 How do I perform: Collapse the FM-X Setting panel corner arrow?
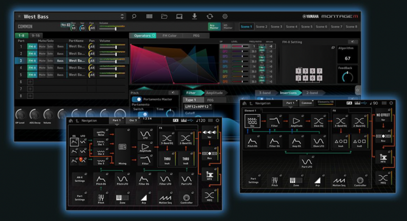(353, 42)
